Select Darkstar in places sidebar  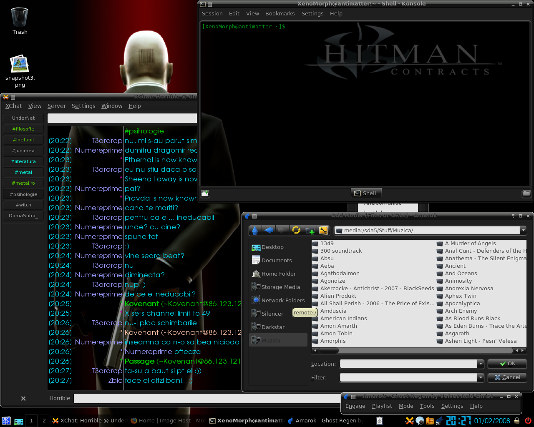click(278, 327)
